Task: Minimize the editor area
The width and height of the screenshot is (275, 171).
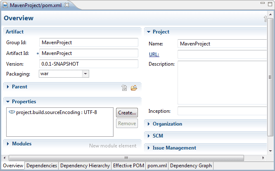Action: [263, 3]
